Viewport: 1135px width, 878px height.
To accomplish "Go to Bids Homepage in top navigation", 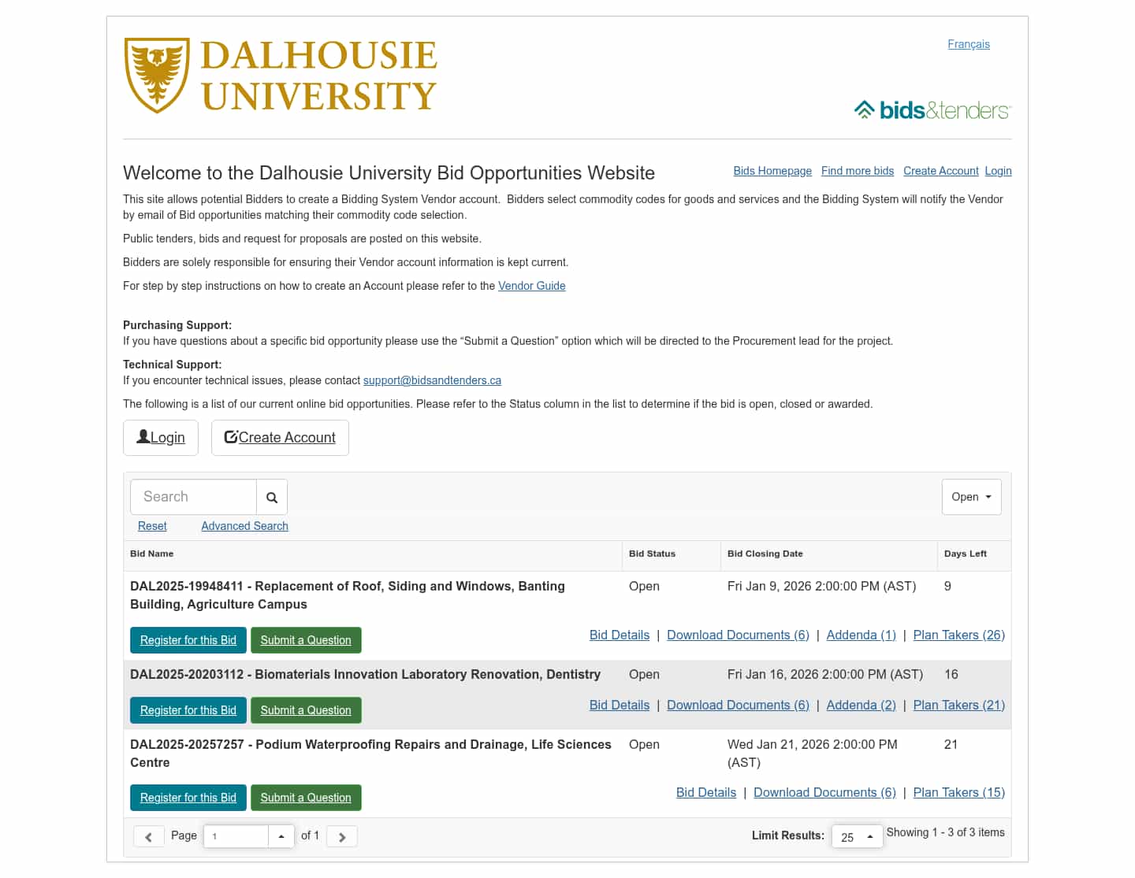I will pos(772,171).
